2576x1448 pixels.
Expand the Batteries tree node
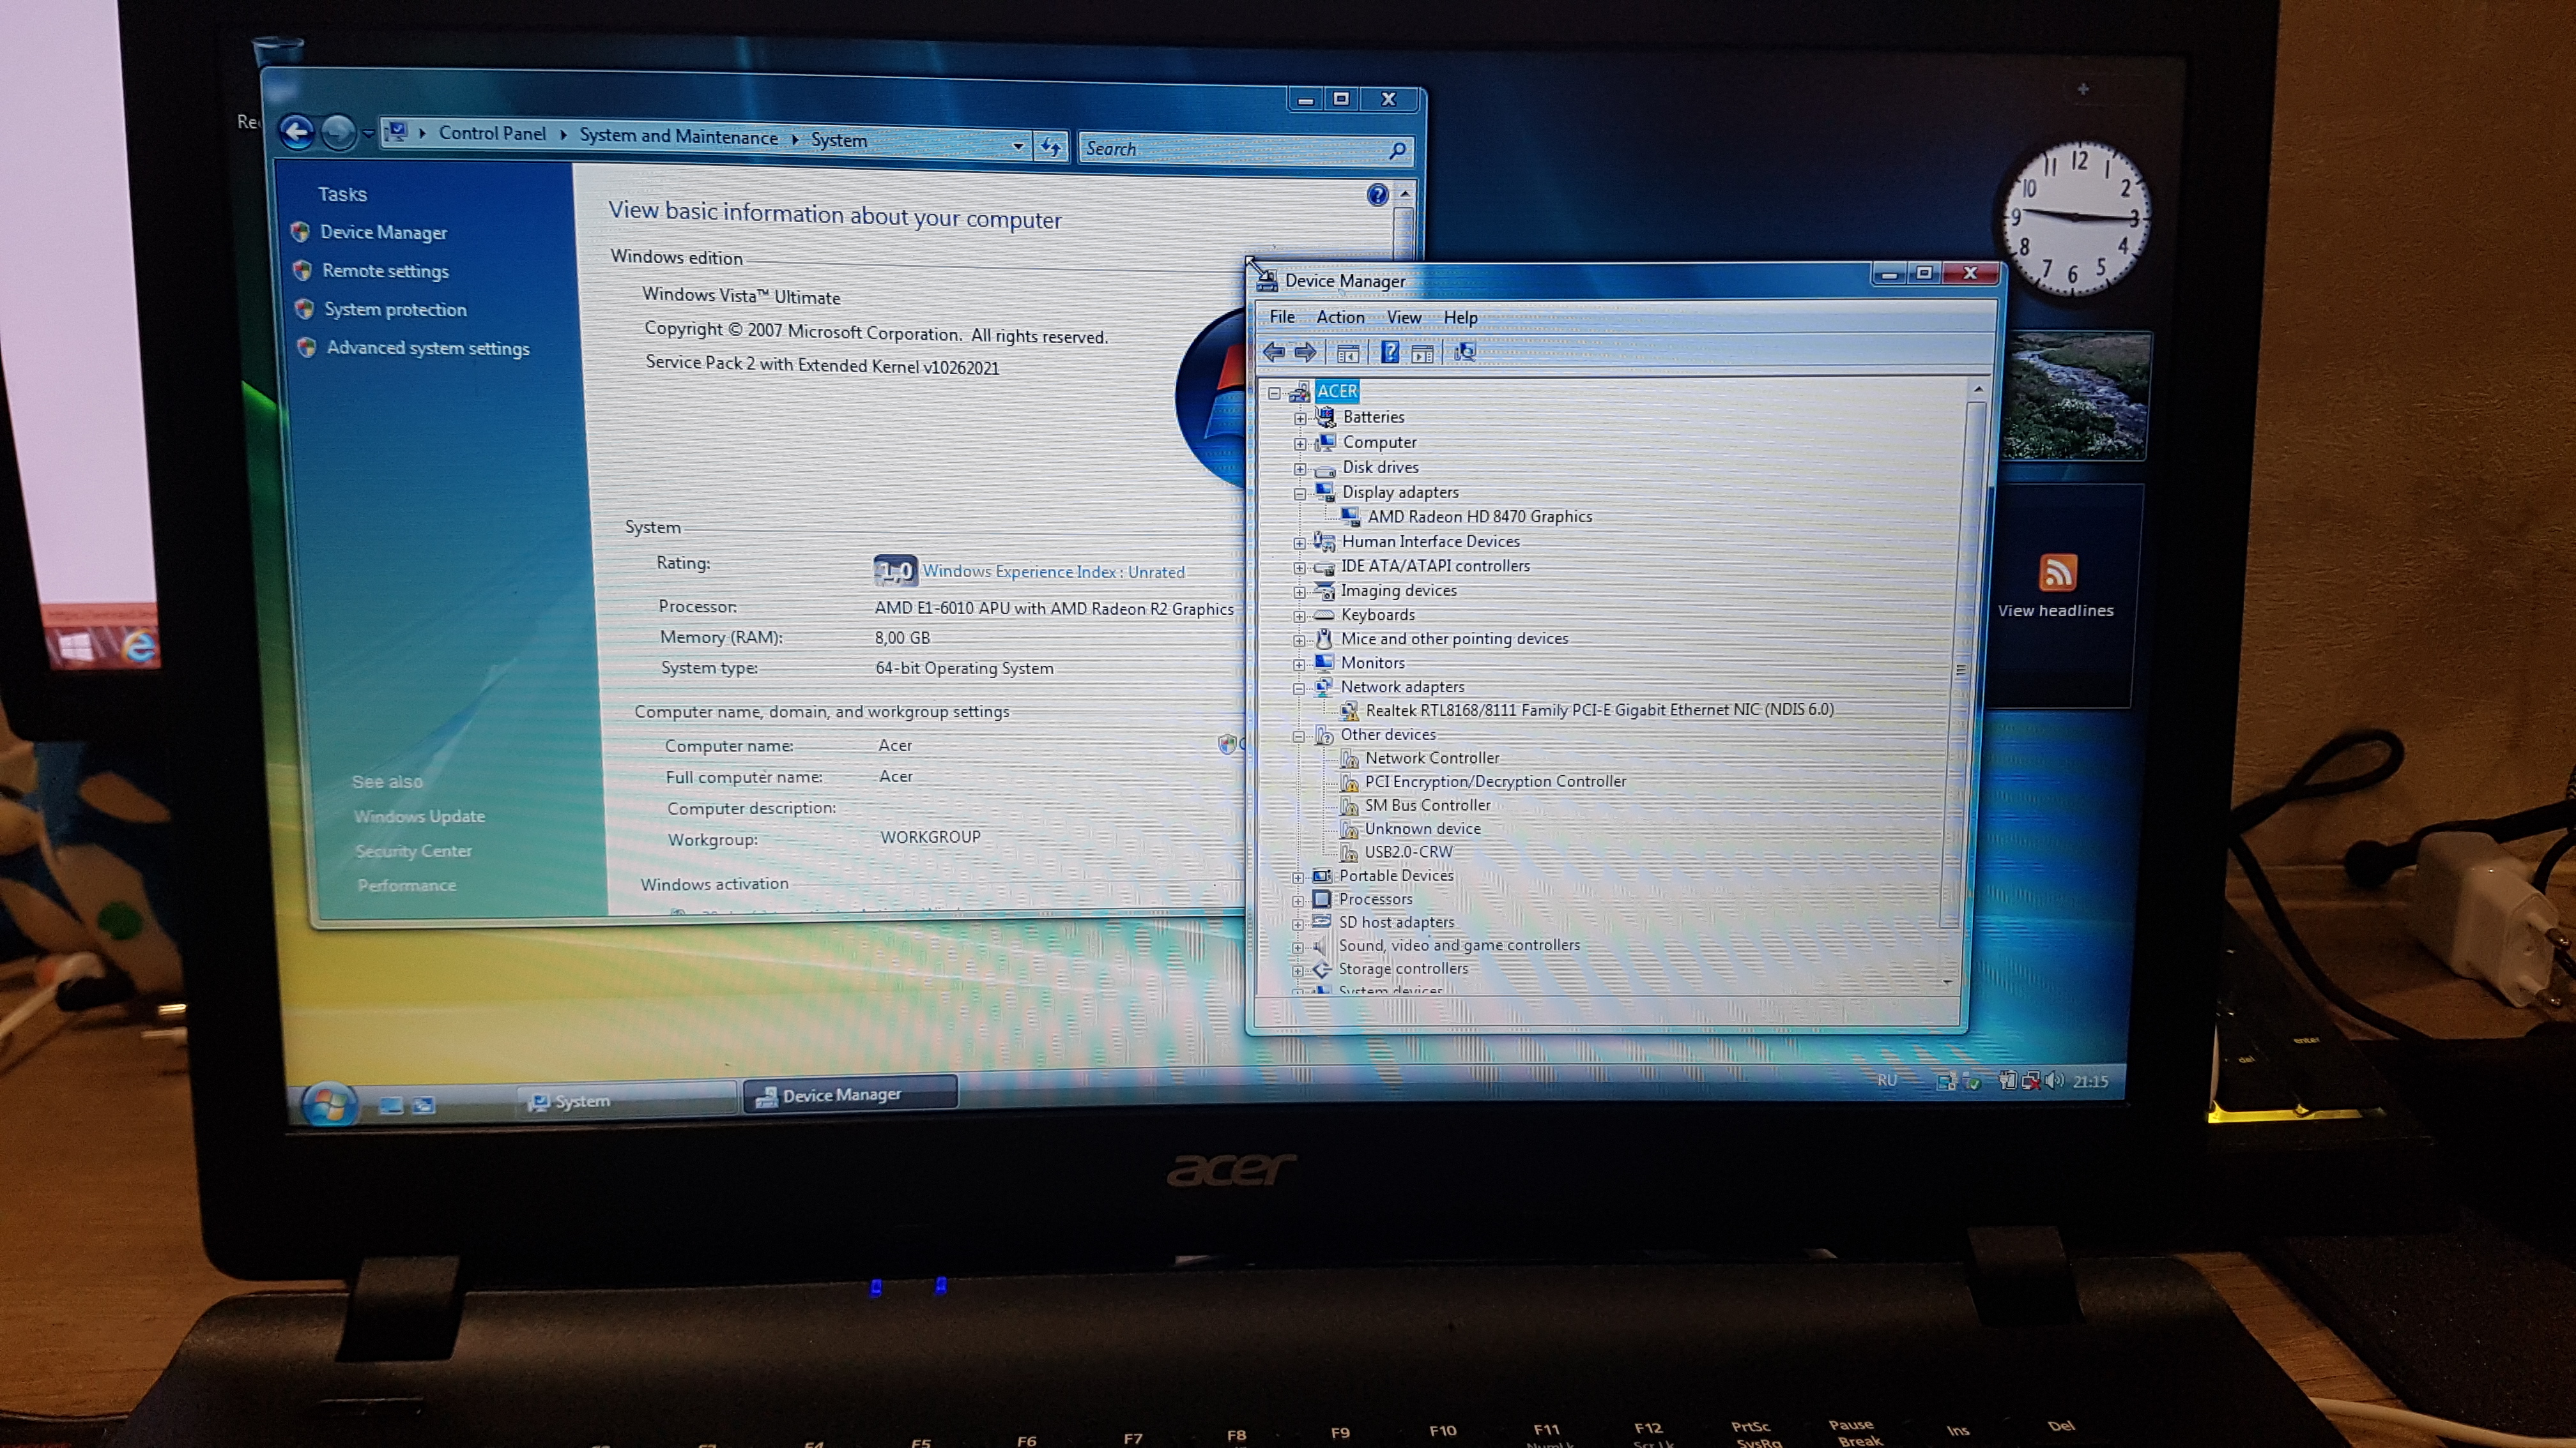[x=1300, y=419]
